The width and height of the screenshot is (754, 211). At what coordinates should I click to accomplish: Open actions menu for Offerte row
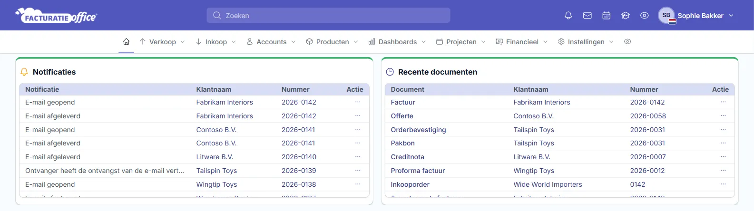[723, 116]
